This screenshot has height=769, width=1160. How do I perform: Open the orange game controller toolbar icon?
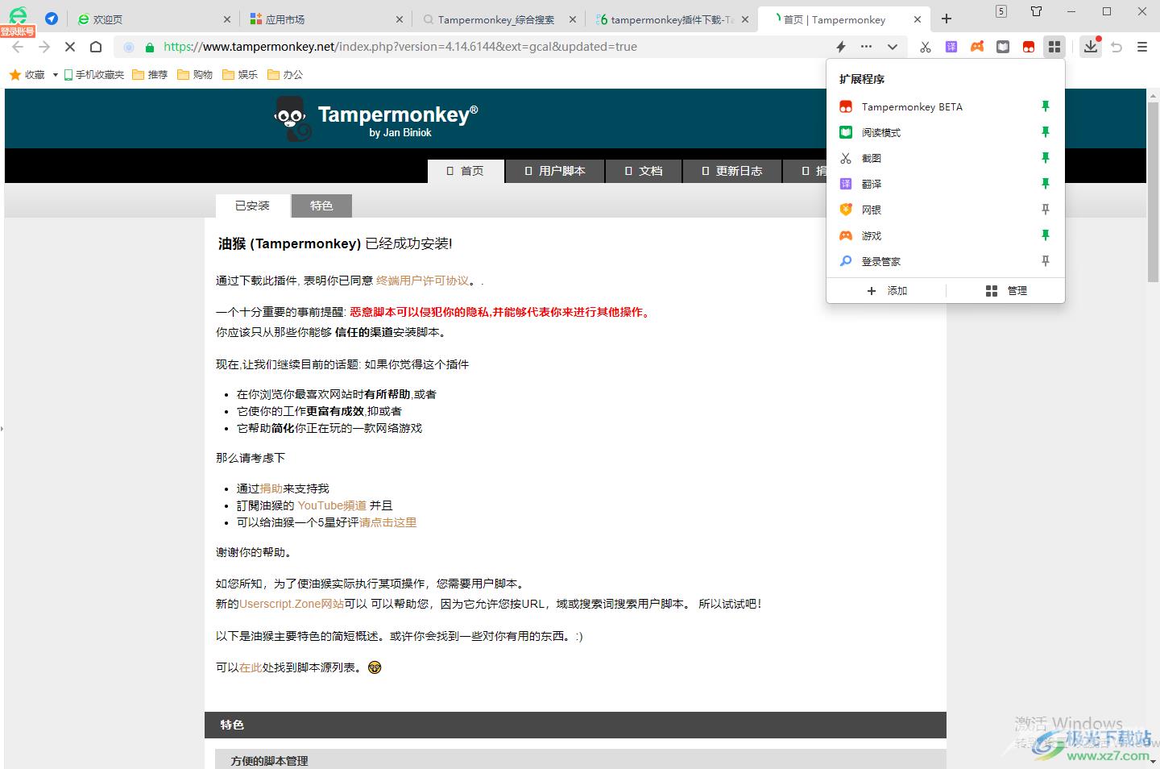click(x=977, y=47)
